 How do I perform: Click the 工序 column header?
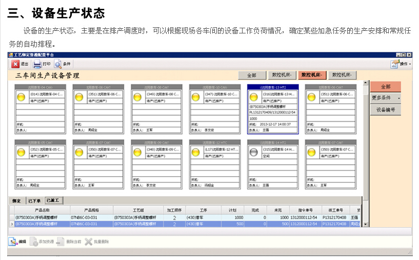[x=204, y=210]
